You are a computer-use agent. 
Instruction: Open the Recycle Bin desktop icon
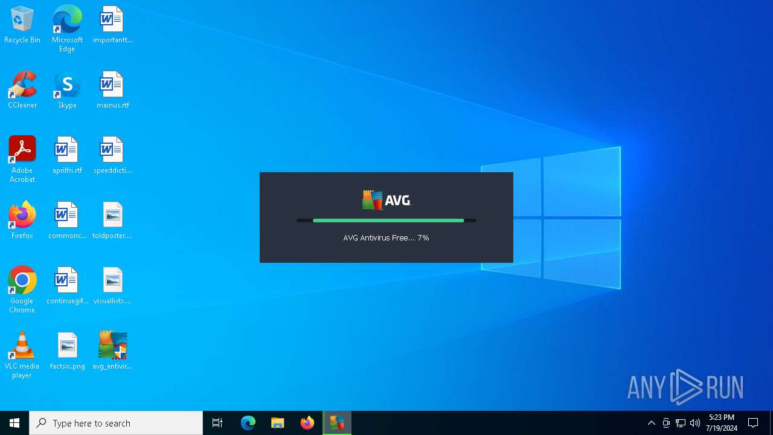click(x=22, y=25)
